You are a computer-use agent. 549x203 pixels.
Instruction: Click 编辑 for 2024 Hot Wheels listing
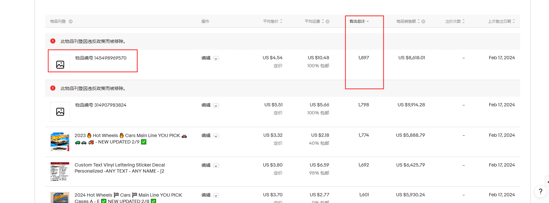206,195
